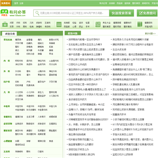Click the books icon beside 健康百科
Viewport: 158px width, 158px height.
point(140,25)
